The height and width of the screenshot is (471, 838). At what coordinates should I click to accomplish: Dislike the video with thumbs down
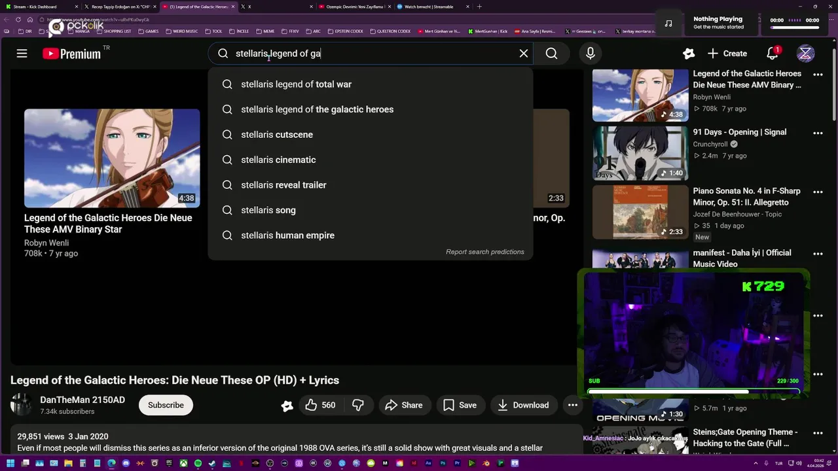pyautogui.click(x=358, y=405)
